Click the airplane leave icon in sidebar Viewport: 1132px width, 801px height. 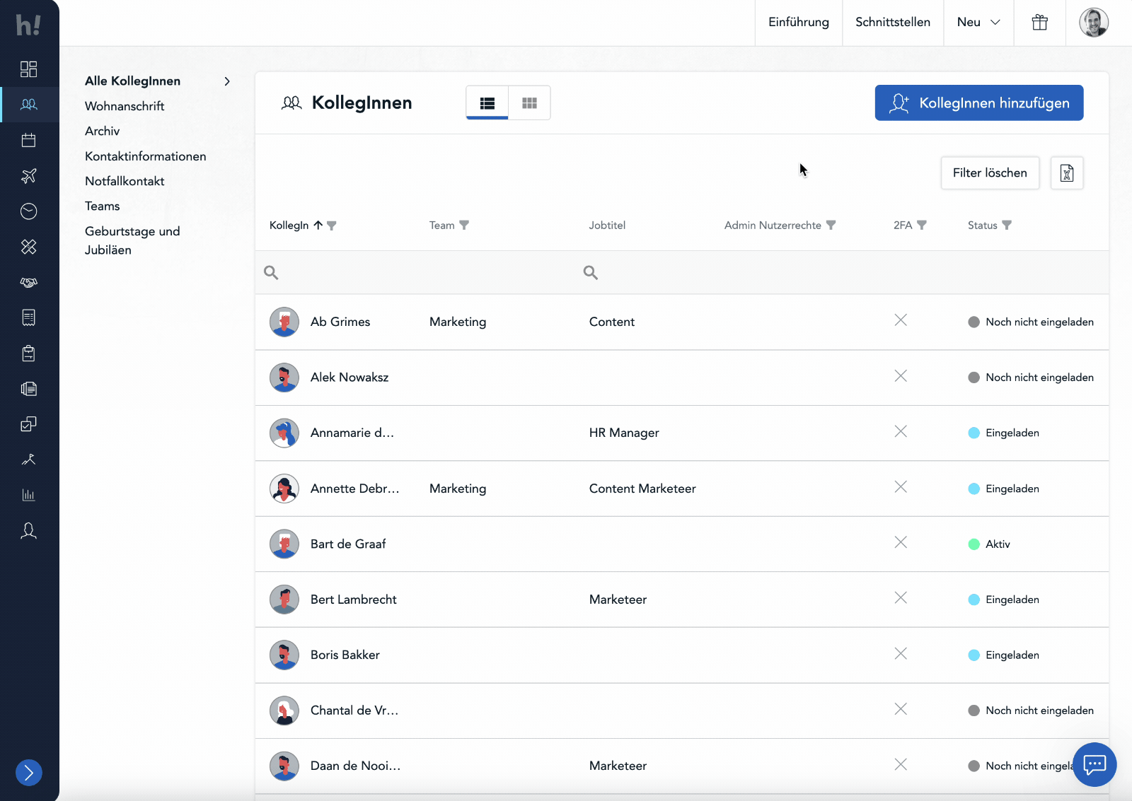tap(28, 176)
